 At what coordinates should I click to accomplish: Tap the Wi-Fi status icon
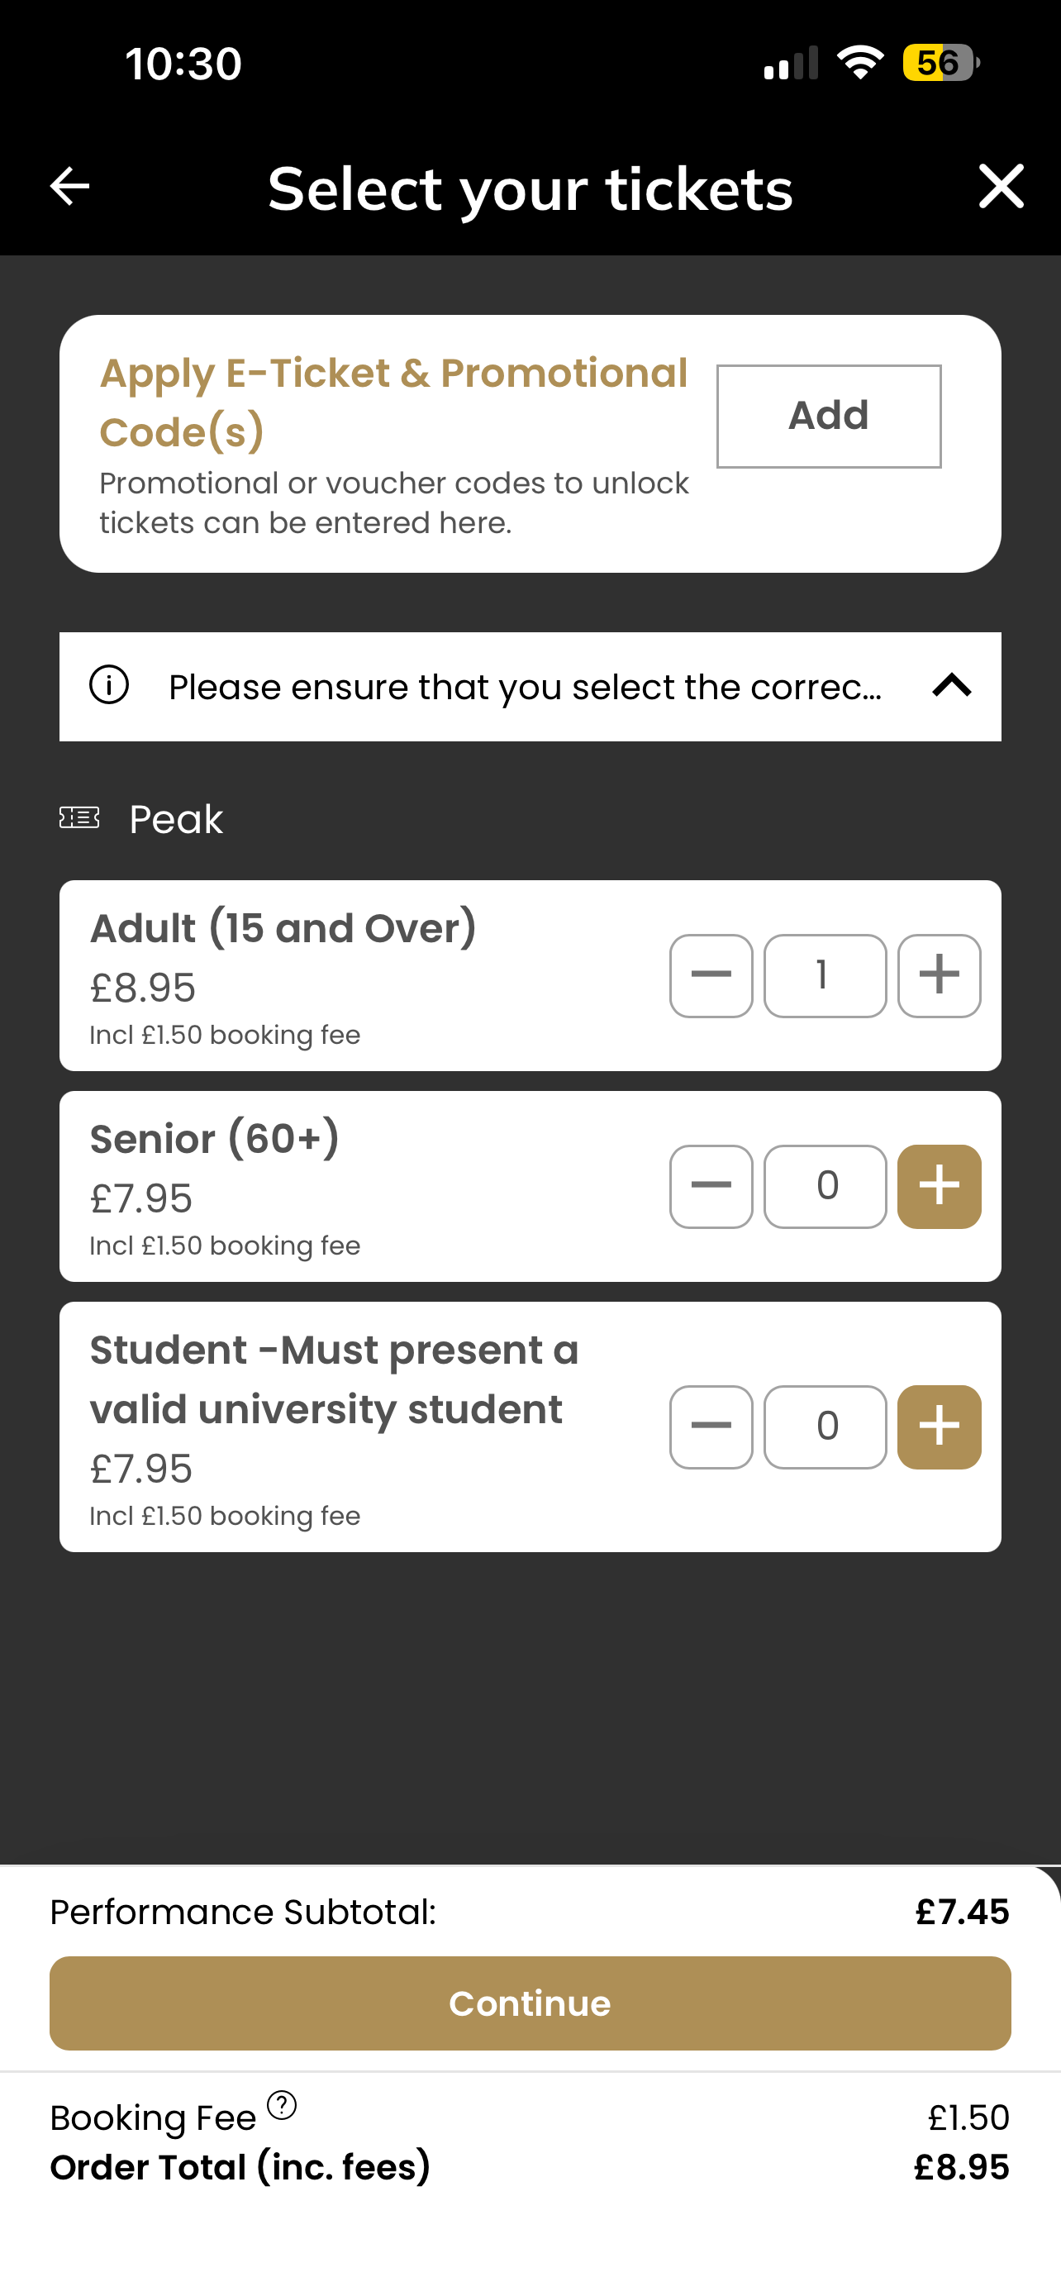click(859, 62)
